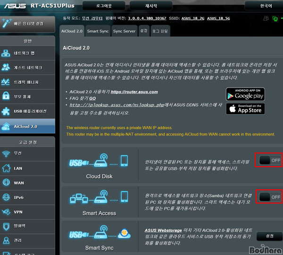This screenshot has height=255, width=283.
Task: Open the language selector 한국어
Action: click(x=266, y=6)
